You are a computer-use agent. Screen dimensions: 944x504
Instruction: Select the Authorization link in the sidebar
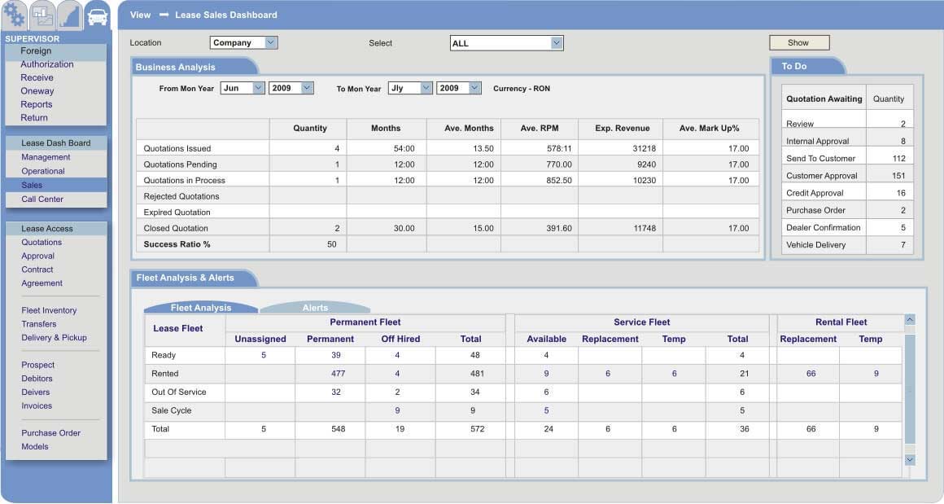pos(46,64)
